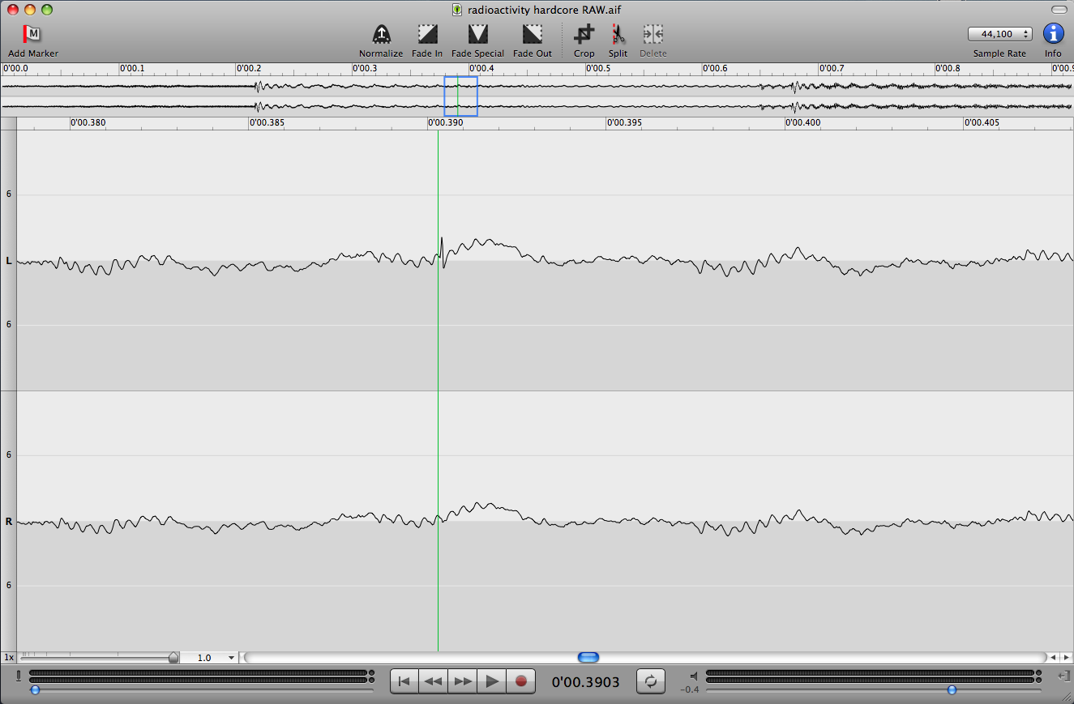Click the horizontal scrollbar thumb
1074x704 pixels.
[588, 657]
